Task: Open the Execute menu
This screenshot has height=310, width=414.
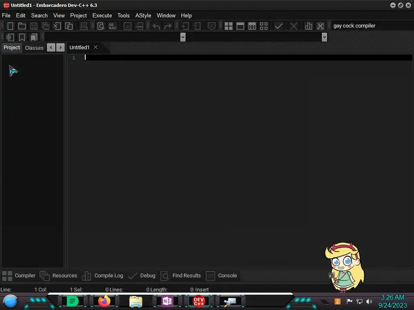Action: click(x=102, y=16)
